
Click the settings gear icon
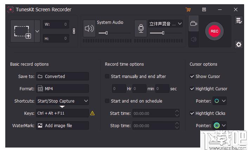click(239, 45)
